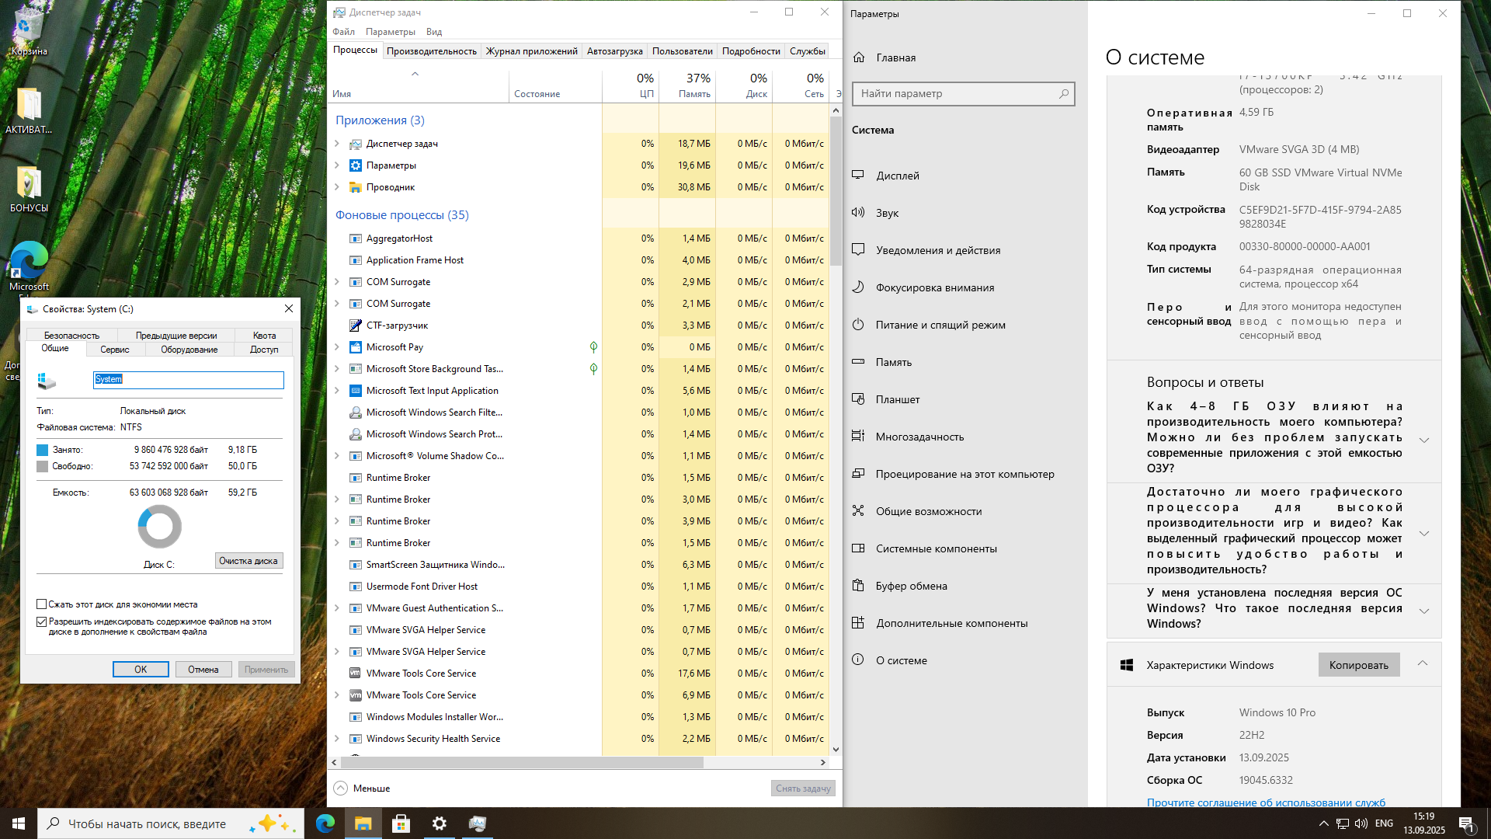Screen dimensions: 1491x839
Task: Open About info icon in sidebar
Action: [858, 660]
